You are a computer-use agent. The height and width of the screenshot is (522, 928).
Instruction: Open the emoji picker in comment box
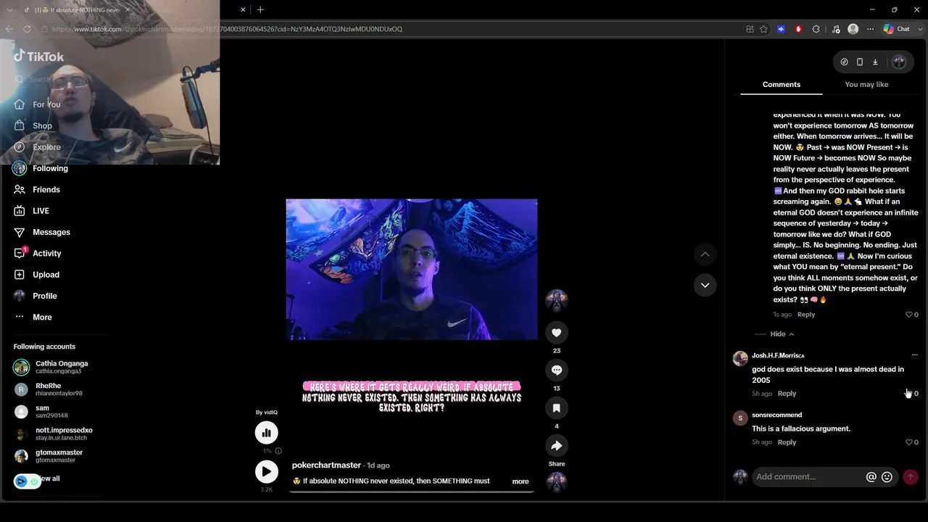click(x=887, y=477)
